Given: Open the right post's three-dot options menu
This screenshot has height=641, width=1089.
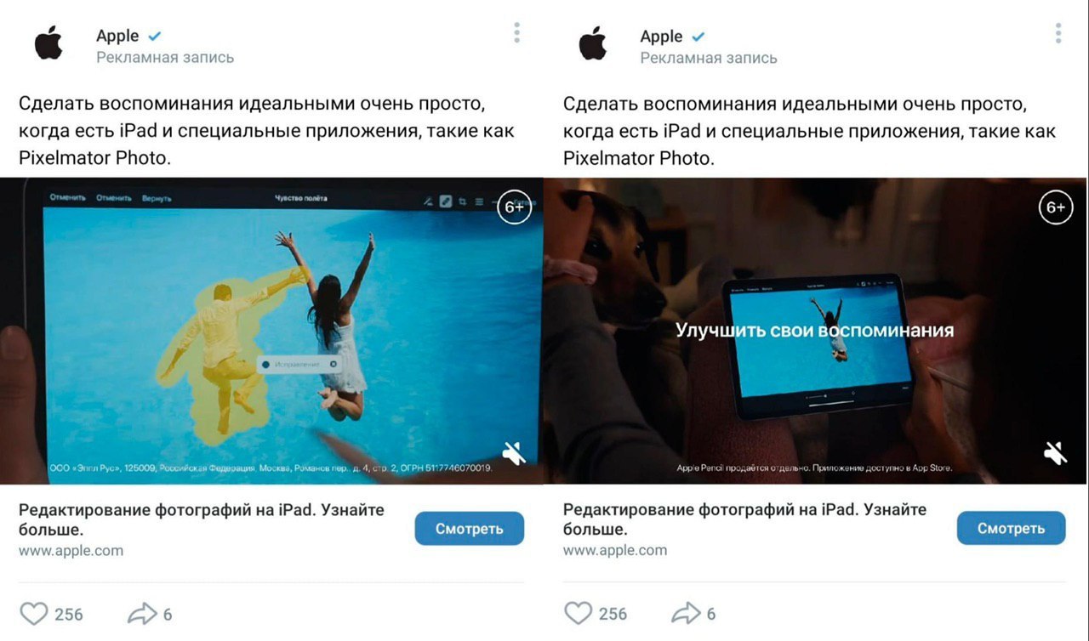Looking at the screenshot, I should pyautogui.click(x=1058, y=33).
